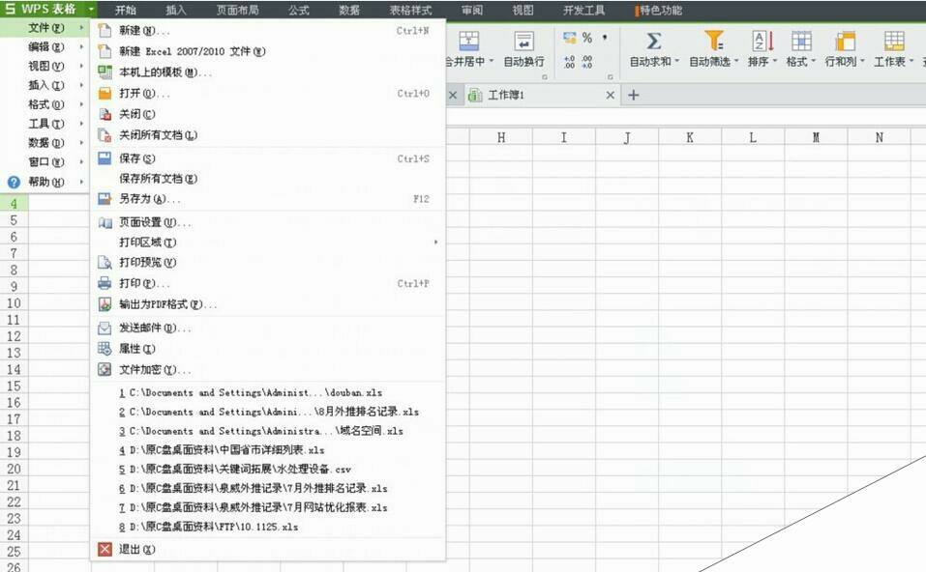Expand the Print Area submenu arrow

[435, 242]
